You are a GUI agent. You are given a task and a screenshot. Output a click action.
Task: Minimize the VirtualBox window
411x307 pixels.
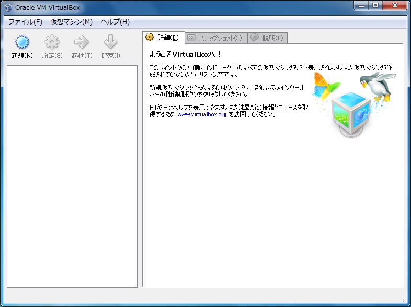361,6
